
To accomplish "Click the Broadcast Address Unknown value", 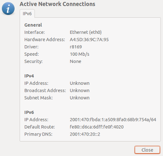I will click(80, 90).
